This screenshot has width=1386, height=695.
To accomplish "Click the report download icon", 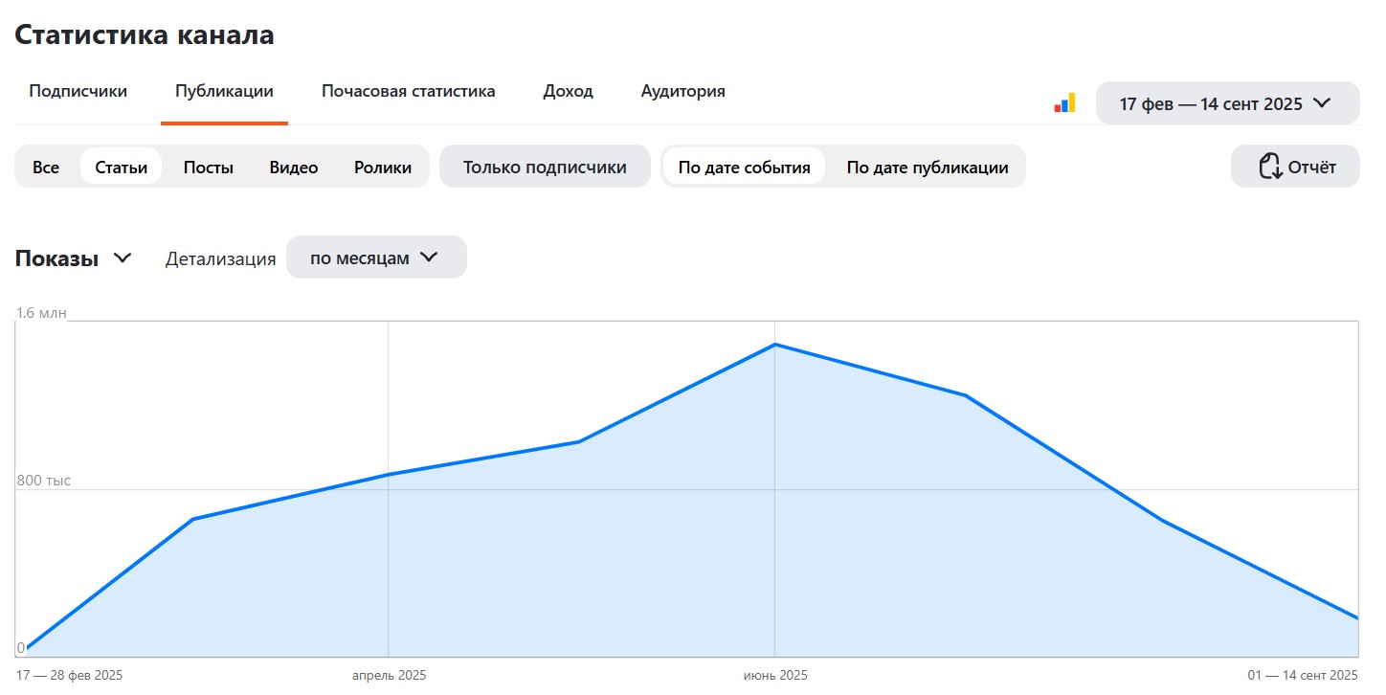I will (x=1269, y=167).
